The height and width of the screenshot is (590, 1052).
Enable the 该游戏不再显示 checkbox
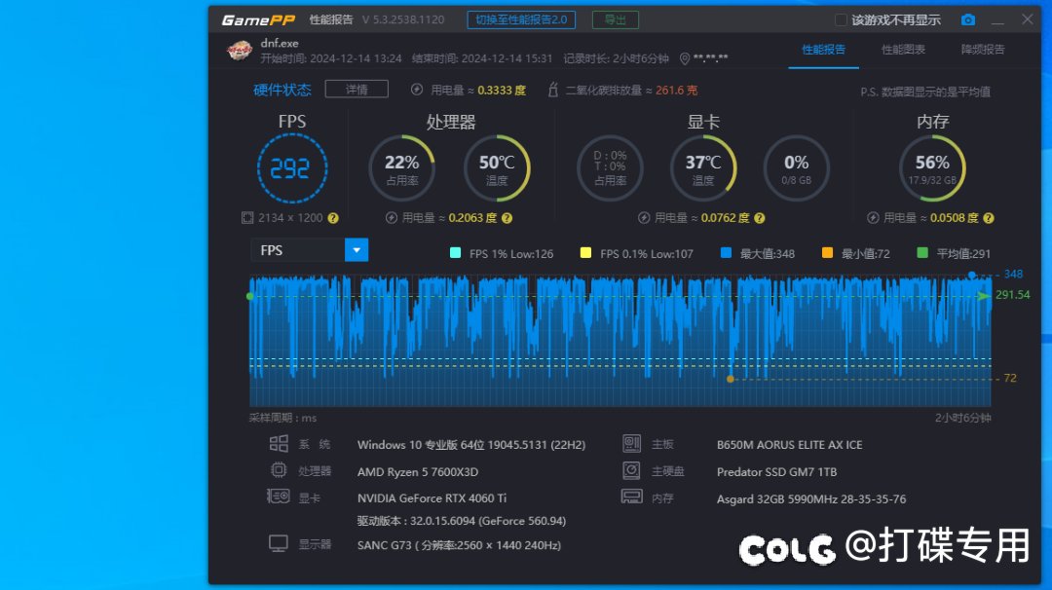[x=841, y=20]
